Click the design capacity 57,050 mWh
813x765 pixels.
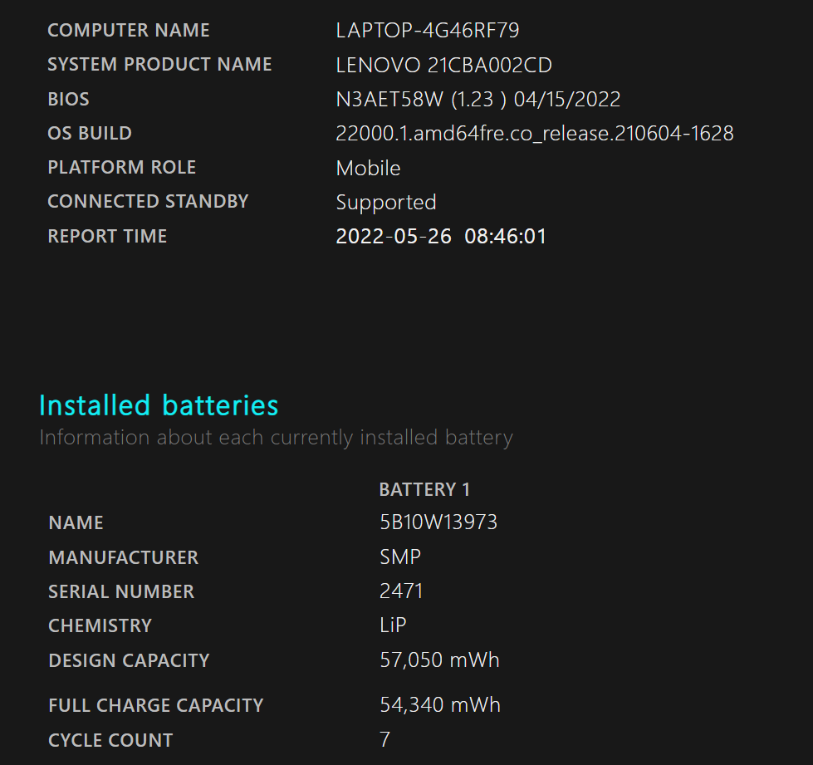tap(439, 660)
